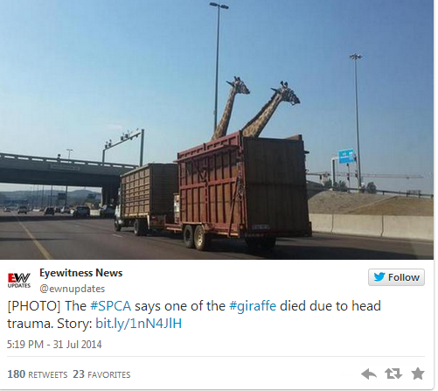Click the Eyewitness News account name

81,273
